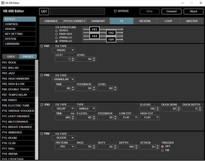Switch to the ENHANCE tab
The image size is (205, 161).
coord(51,21)
